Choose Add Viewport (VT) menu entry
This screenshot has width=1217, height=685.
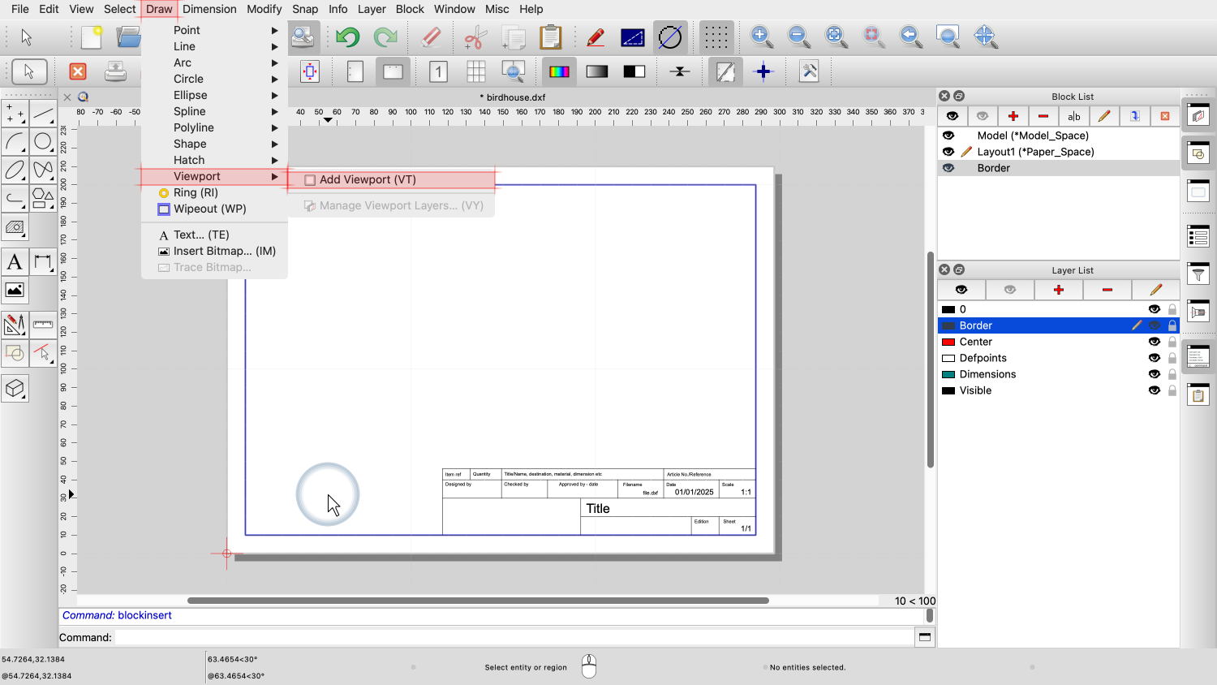tap(368, 179)
